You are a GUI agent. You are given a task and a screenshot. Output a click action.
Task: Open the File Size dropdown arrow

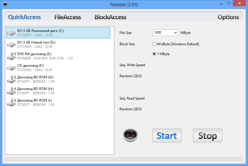[175, 33]
